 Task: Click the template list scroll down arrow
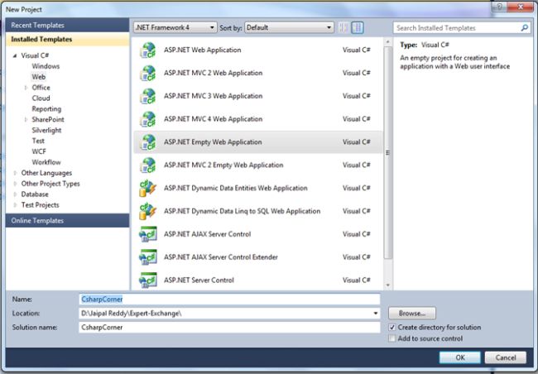387,285
